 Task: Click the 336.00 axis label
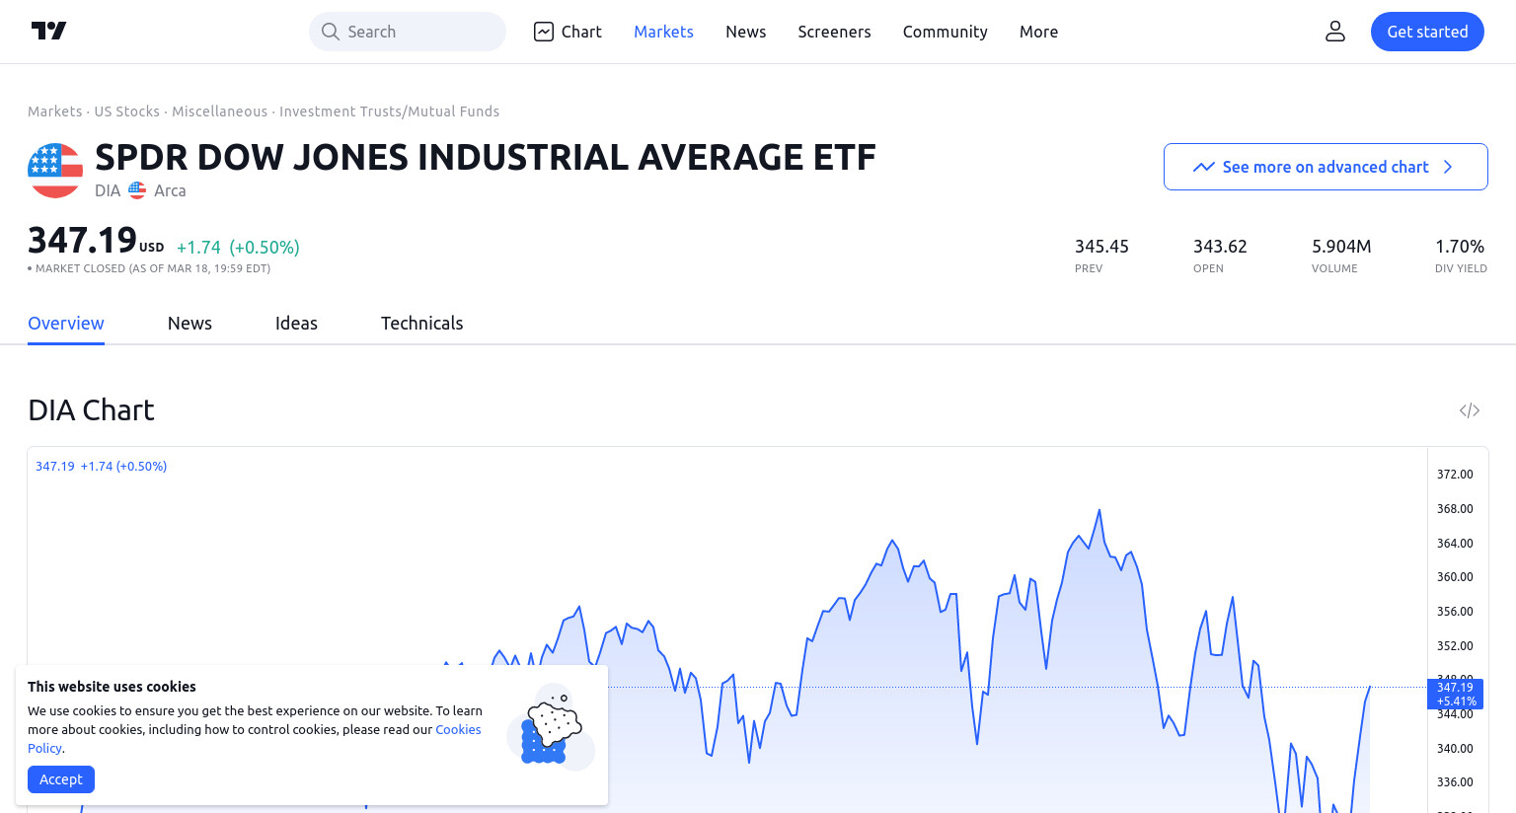tap(1455, 782)
